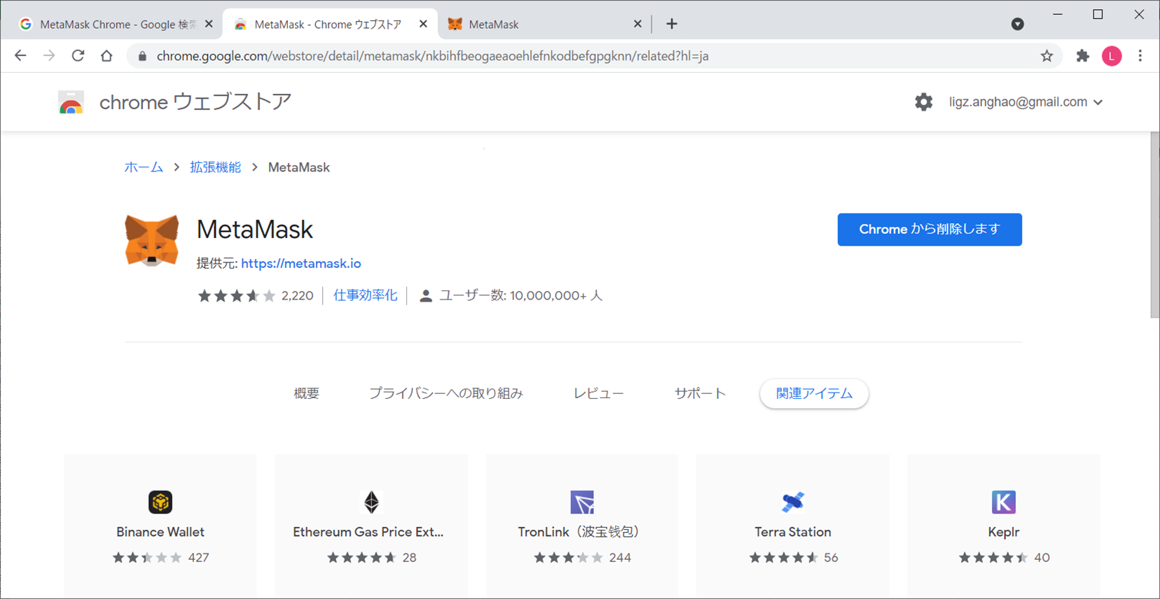The height and width of the screenshot is (599, 1160).
Task: Open the tab search dropdown arrow
Action: (x=1018, y=24)
